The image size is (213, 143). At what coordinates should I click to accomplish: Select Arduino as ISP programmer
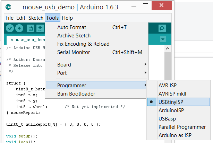click(x=179, y=135)
